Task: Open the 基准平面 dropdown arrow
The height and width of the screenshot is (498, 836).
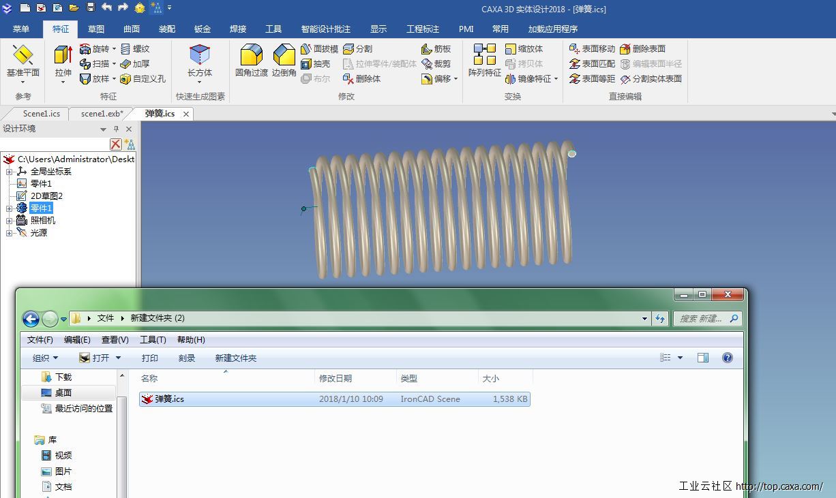Action: 23,82
